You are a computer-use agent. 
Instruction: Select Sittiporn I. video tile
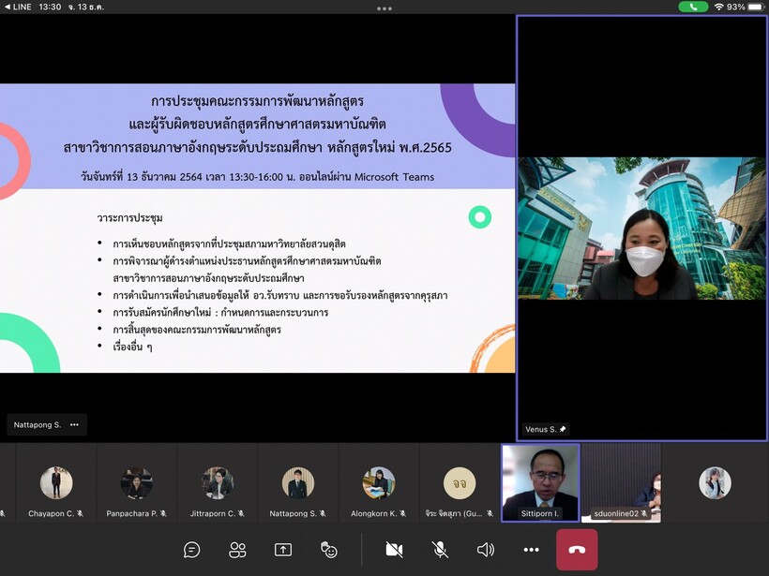coord(540,482)
